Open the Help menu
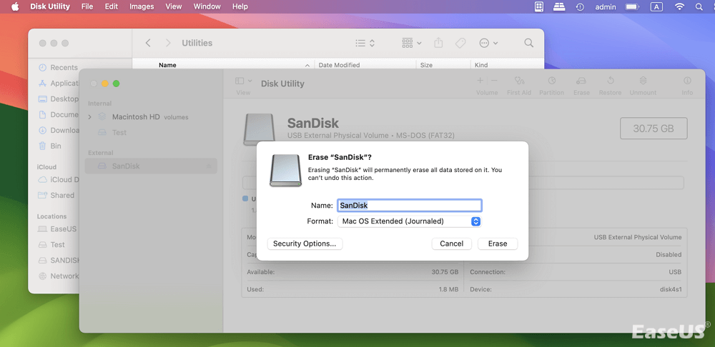Screen dimensions: 715x347 (x=240, y=6)
